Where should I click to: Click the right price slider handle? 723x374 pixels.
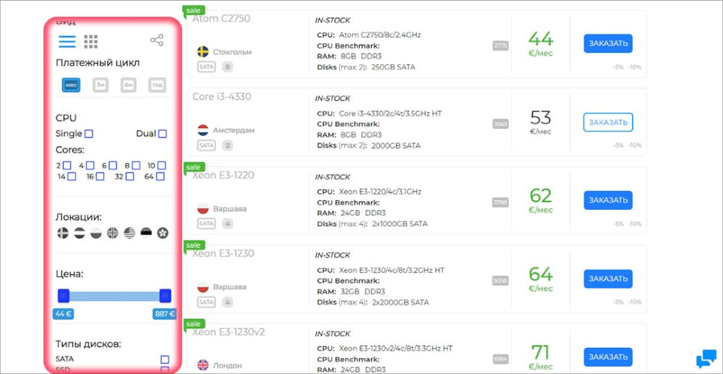pyautogui.click(x=165, y=296)
